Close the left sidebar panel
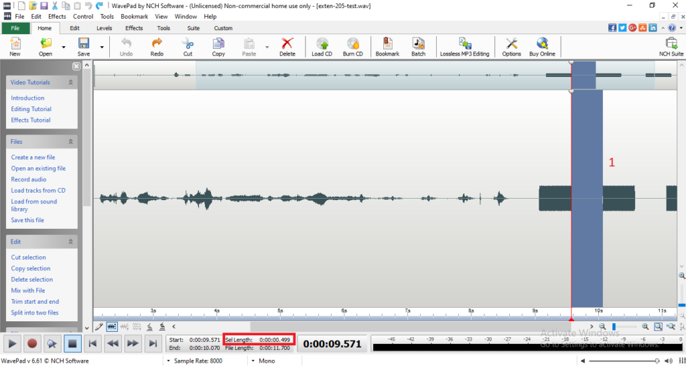 point(76,66)
